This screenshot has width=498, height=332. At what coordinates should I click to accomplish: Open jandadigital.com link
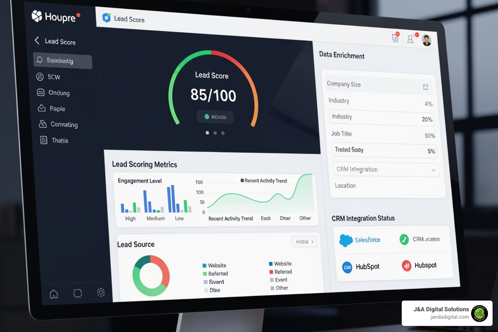pos(450,317)
